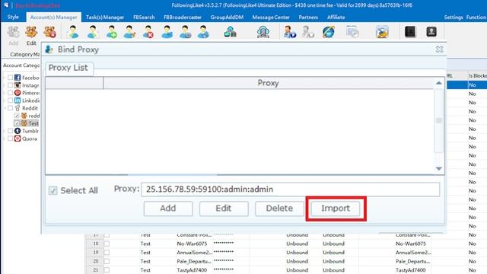Open the Affiliate tab
Viewport: 487px width, 274px height.
coord(336,18)
